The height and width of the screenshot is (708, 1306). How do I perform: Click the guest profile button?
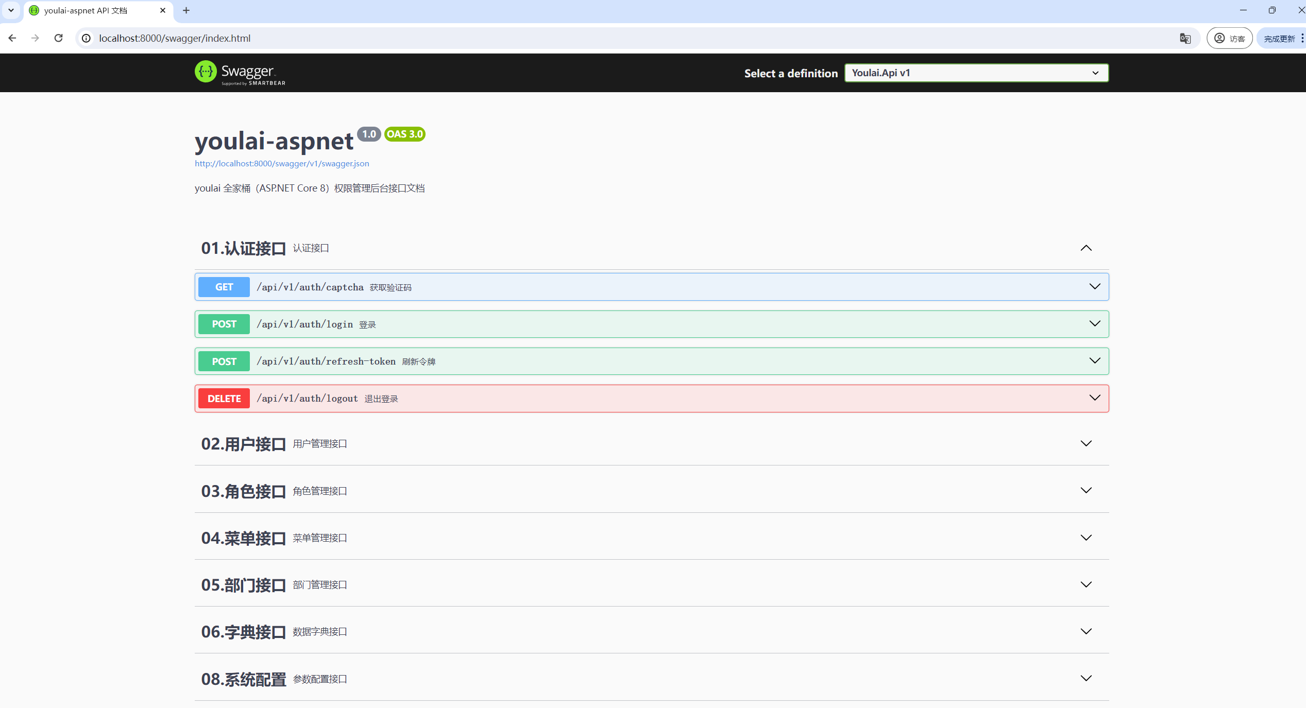[1229, 38]
